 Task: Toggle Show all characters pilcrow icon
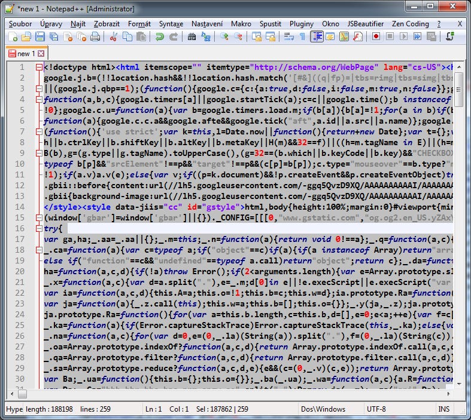coord(302,37)
